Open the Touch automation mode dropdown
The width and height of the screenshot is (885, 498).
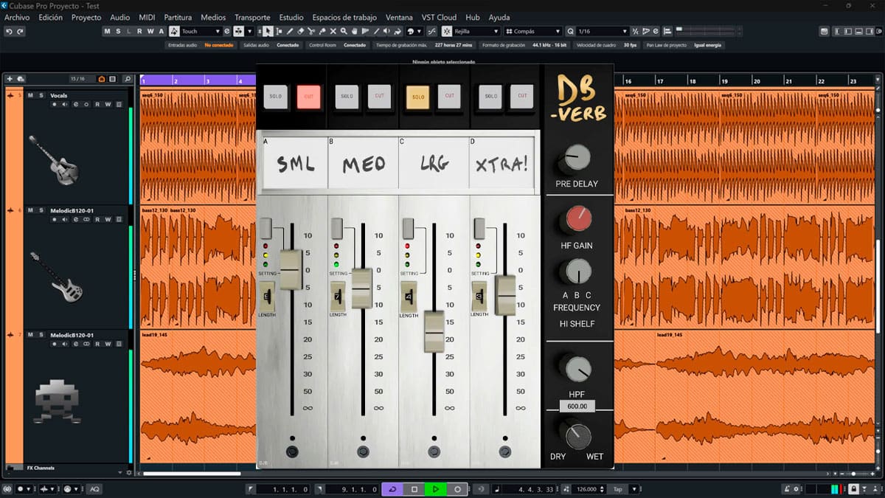[201, 32]
